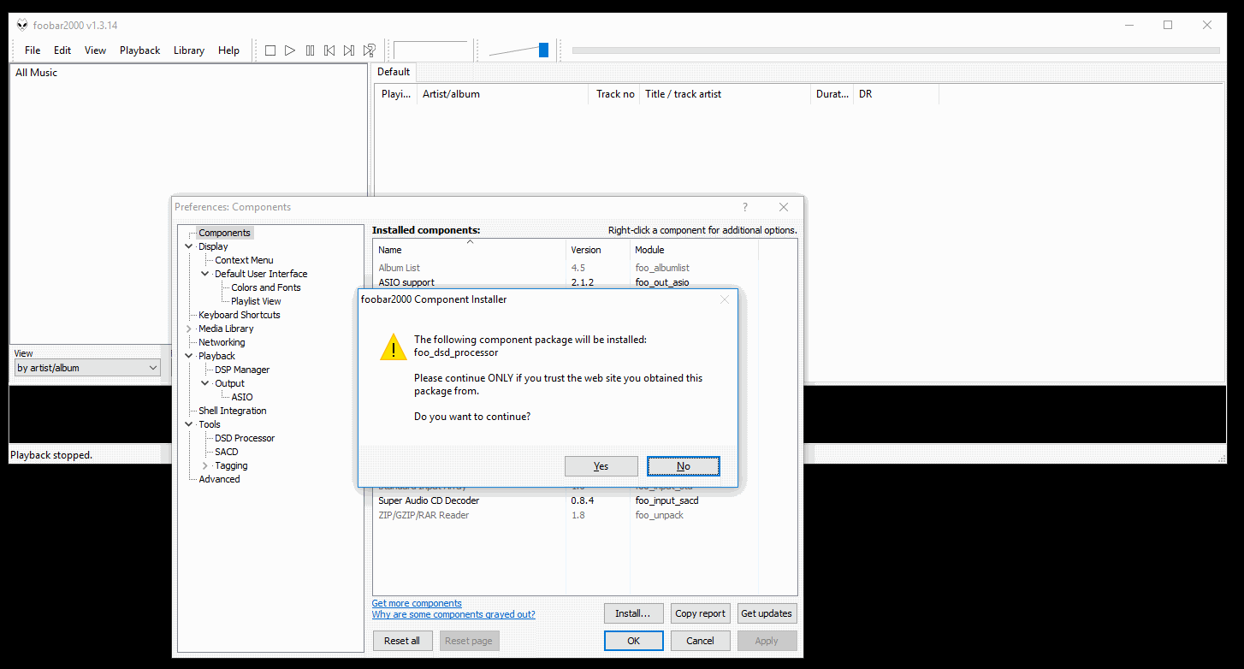The image size is (1244, 669).
Task: Click the Preferences help question mark
Action: point(744,207)
